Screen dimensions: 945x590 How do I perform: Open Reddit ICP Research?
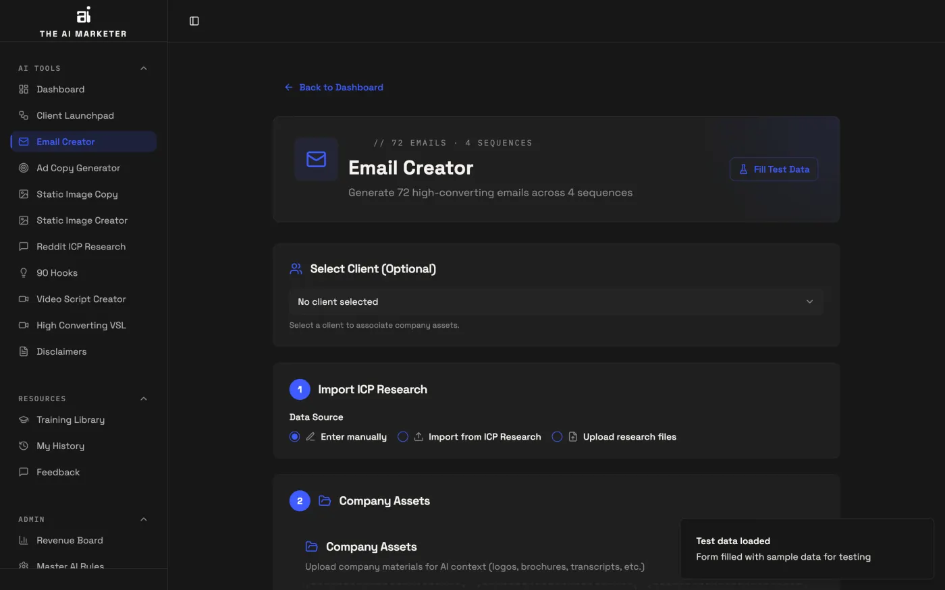pyautogui.click(x=84, y=247)
